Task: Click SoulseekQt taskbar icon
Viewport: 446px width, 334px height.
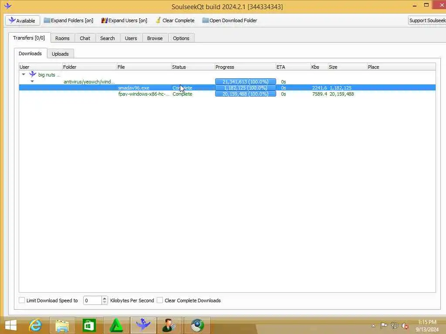Action: tap(143, 325)
